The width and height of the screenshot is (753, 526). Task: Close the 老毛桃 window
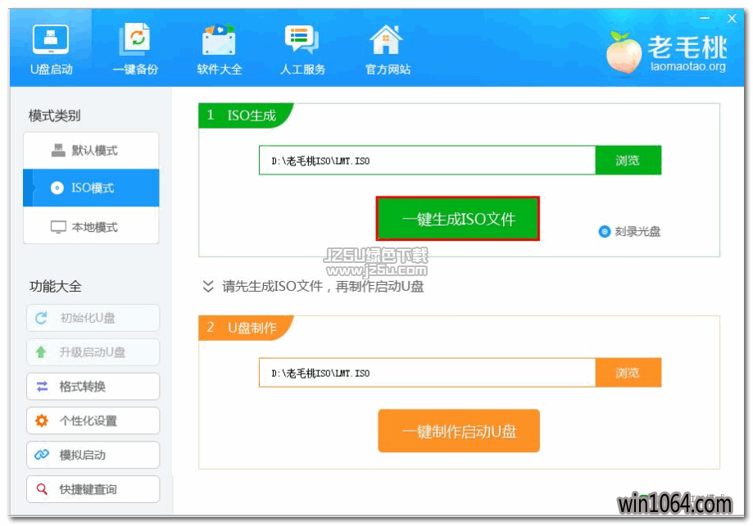[732, 18]
